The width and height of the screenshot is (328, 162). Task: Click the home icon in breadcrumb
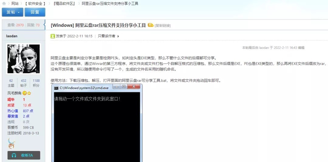[4, 4]
